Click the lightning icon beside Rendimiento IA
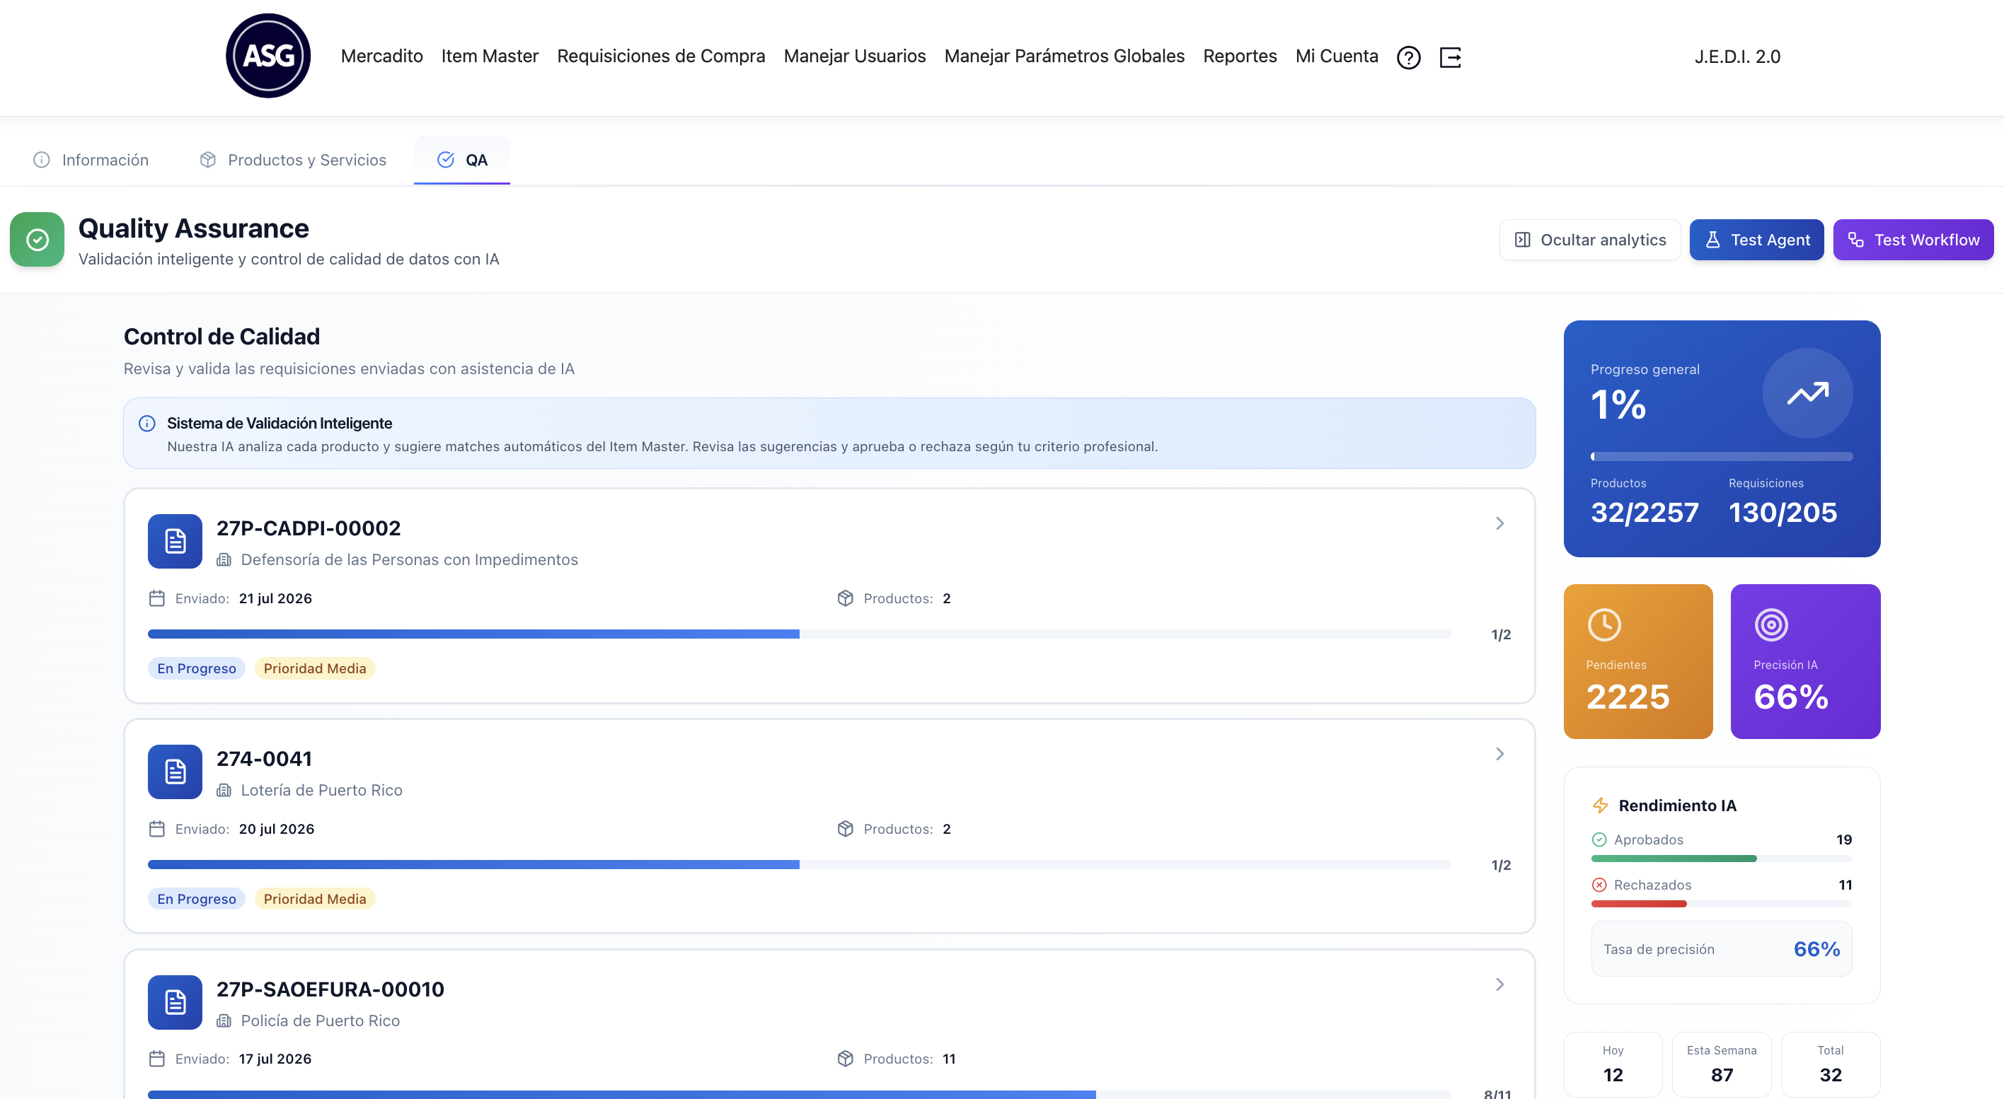The image size is (2004, 1099). tap(1600, 806)
